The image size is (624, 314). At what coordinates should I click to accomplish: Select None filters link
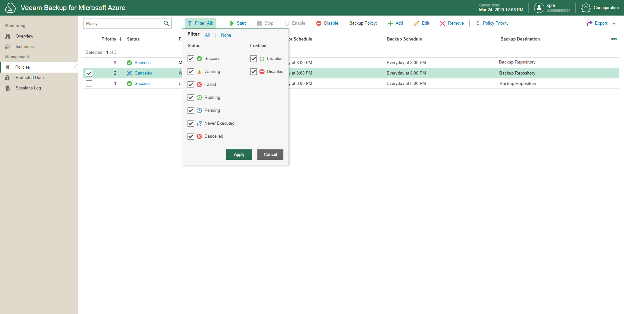pos(226,35)
